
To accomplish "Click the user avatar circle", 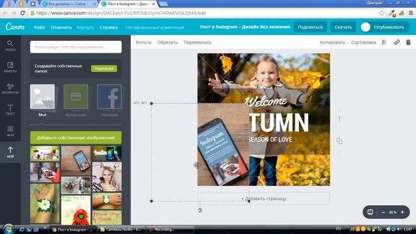I will click(365, 27).
